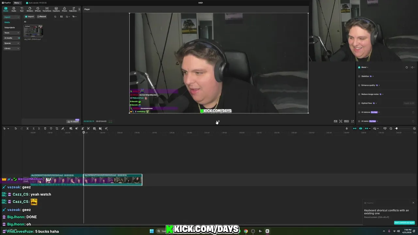Enable the Reduce image noise checkbox
This screenshot has height=235, width=418.
click(359, 94)
